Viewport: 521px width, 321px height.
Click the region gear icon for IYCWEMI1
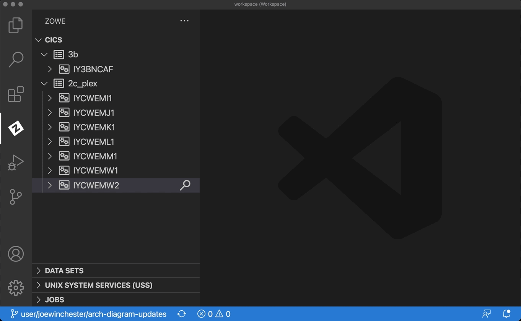point(64,98)
